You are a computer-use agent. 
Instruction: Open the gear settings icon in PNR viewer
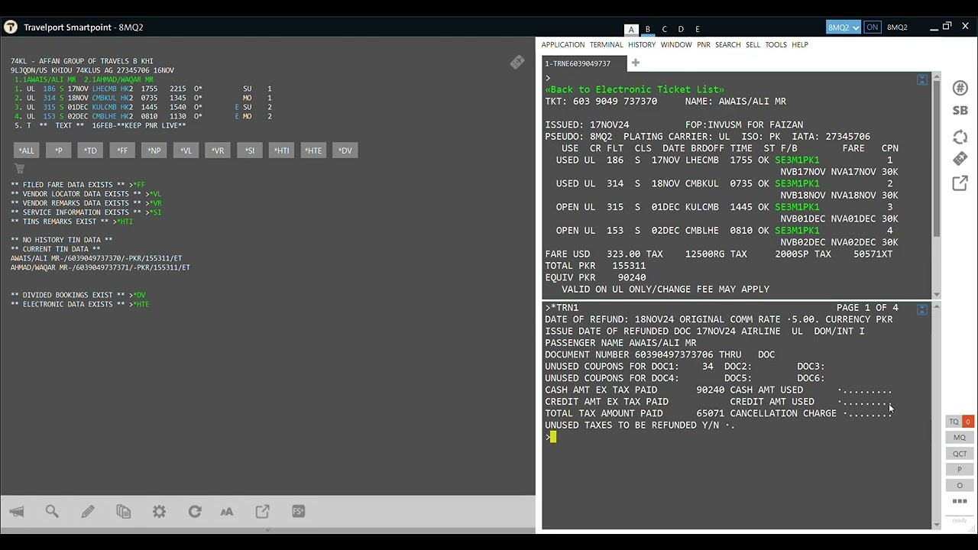(x=159, y=512)
